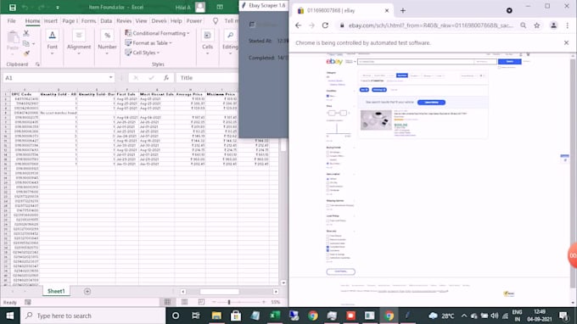Click the Insert Function fx icon

click(x=166, y=77)
